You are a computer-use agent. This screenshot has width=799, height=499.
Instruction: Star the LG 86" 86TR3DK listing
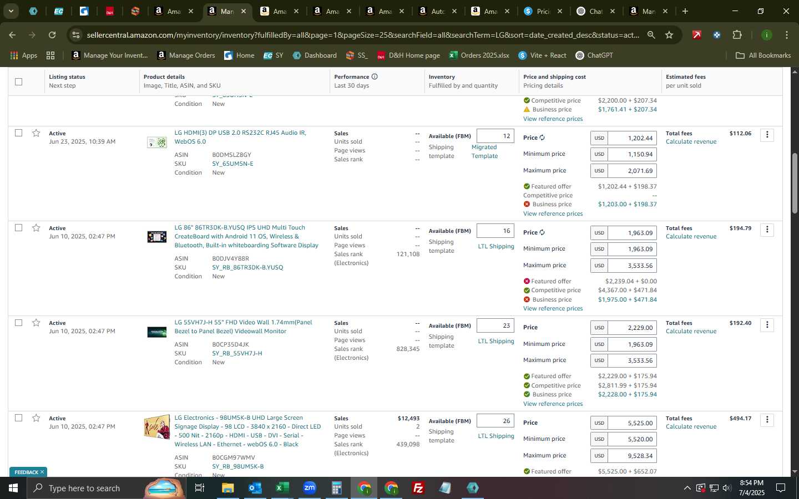(x=36, y=228)
